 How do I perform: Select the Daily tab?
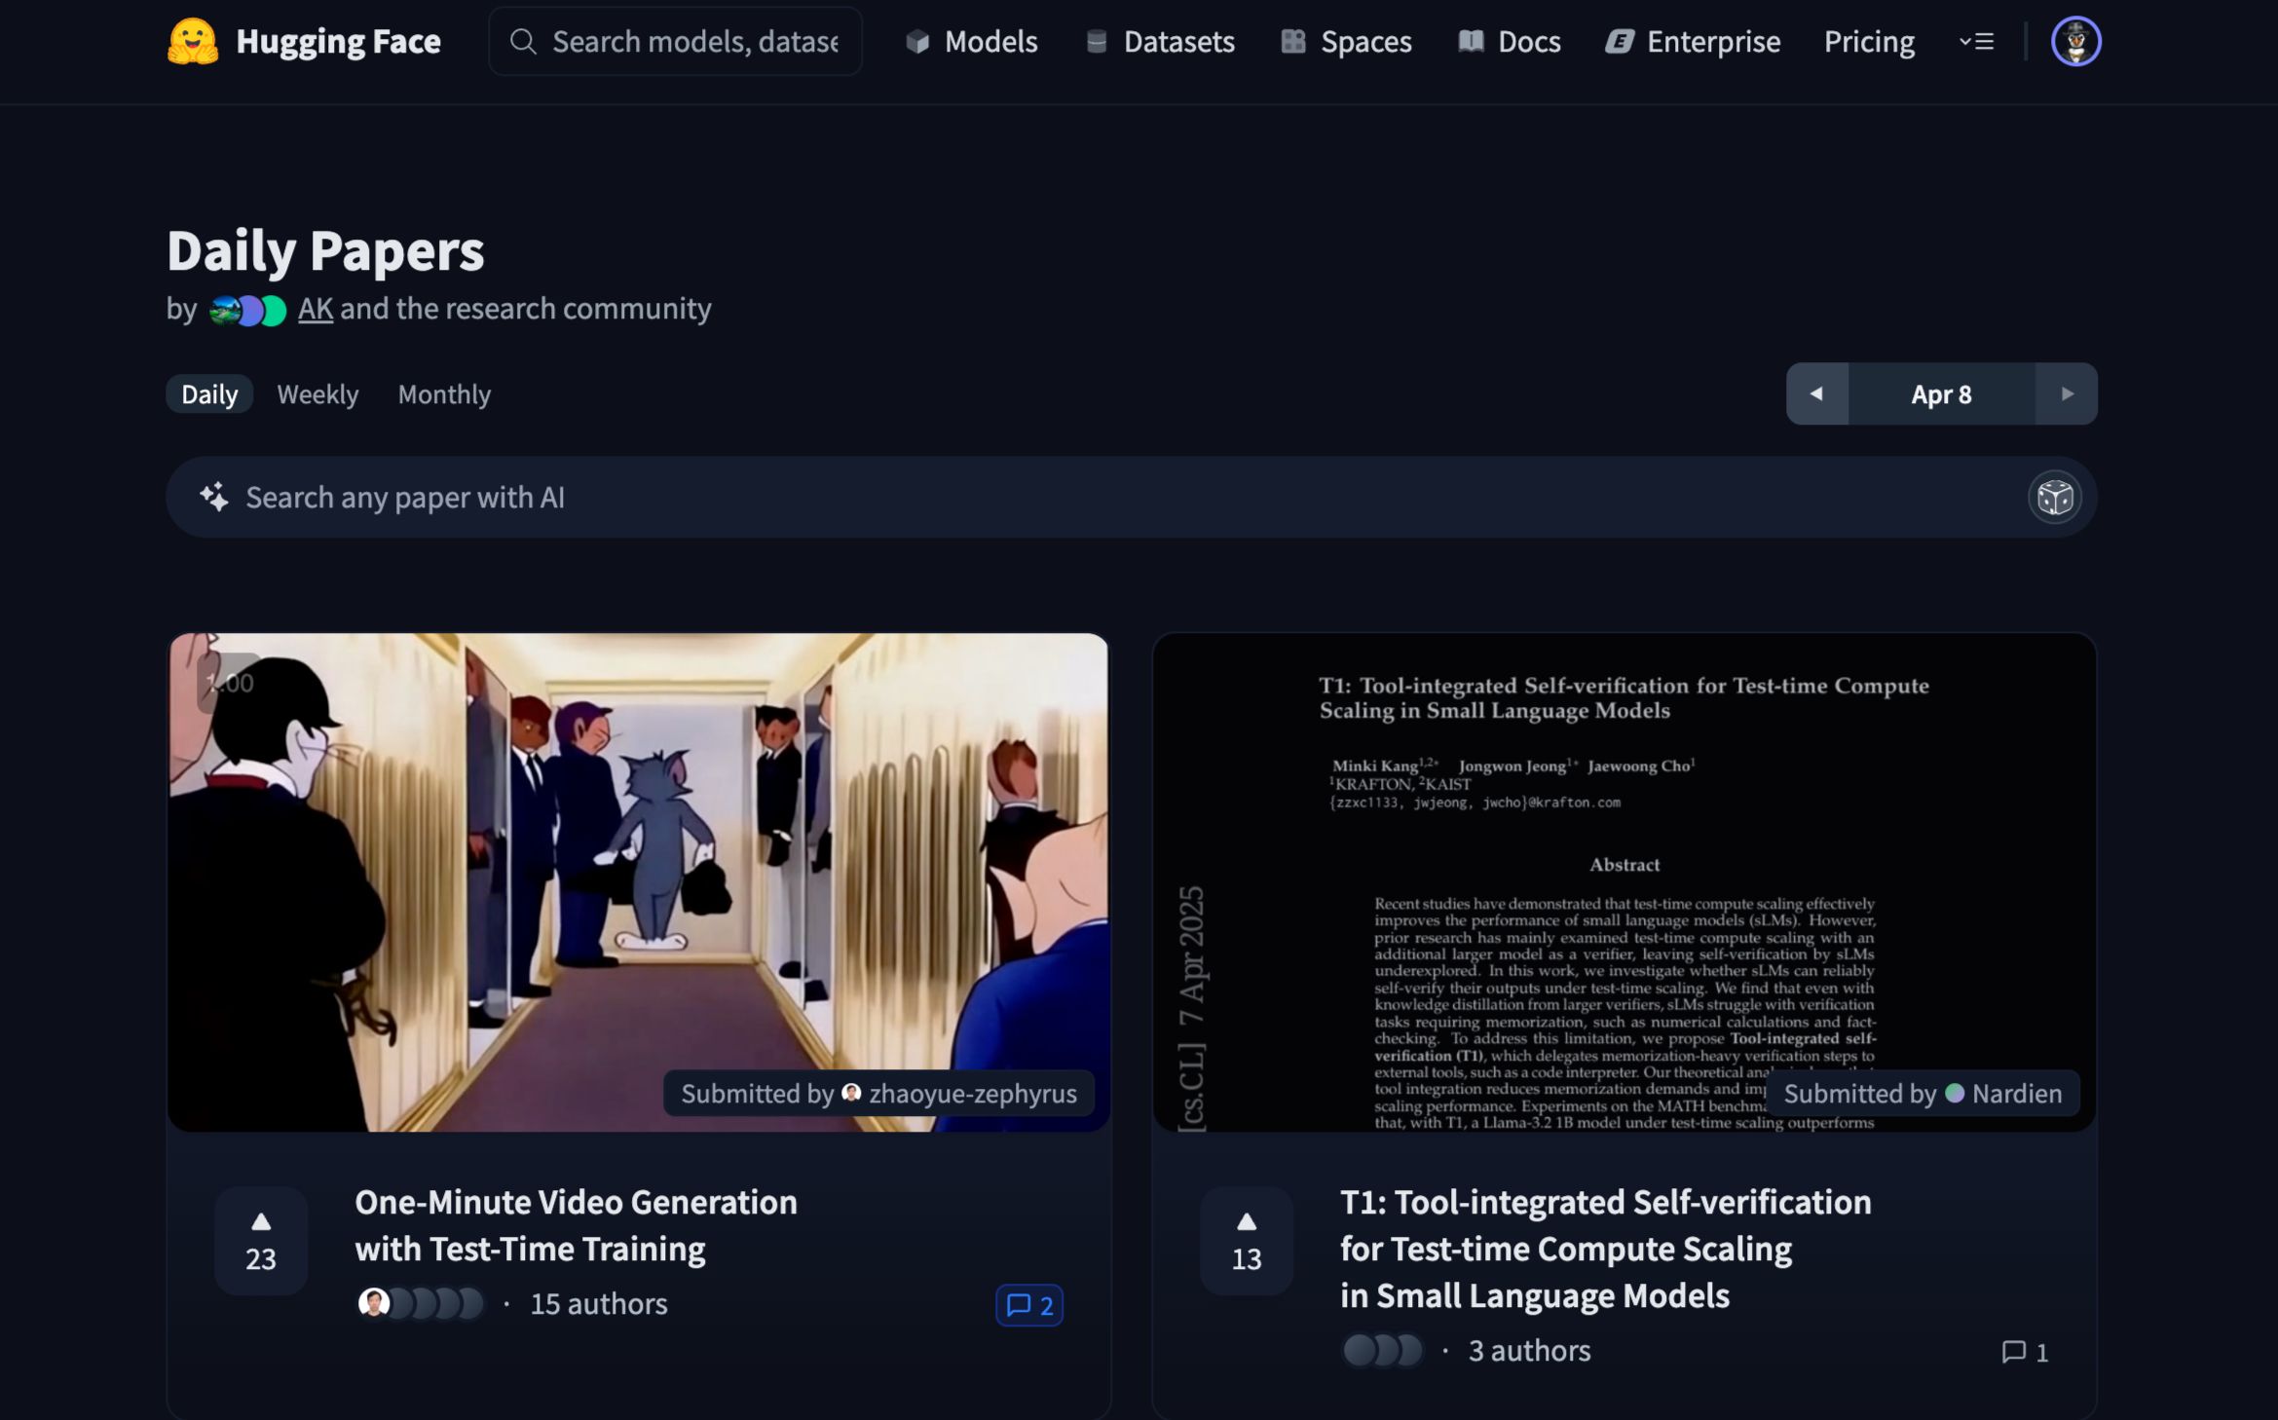click(209, 394)
